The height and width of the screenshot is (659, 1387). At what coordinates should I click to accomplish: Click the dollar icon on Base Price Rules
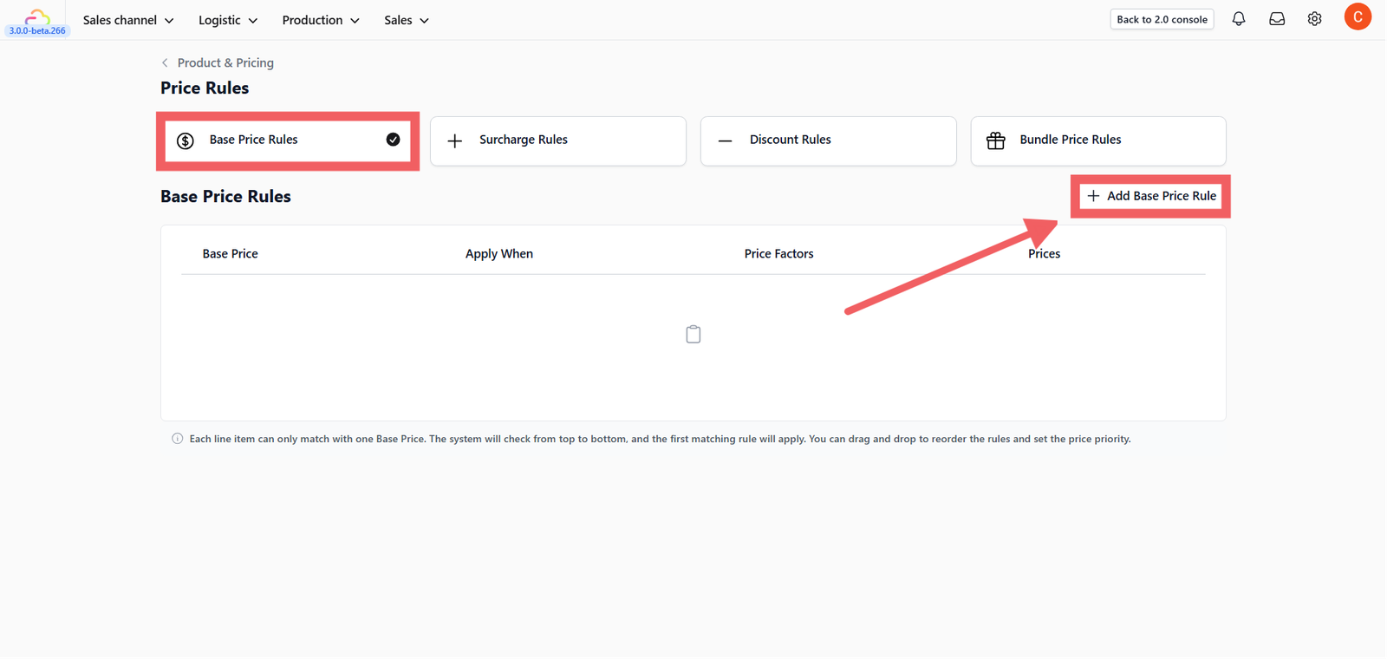pos(186,140)
